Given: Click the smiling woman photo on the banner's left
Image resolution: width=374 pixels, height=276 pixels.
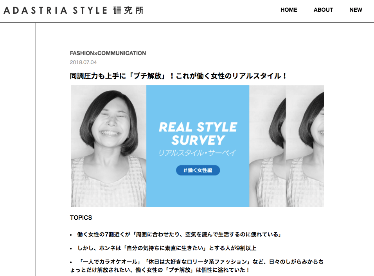Looking at the screenshot, I should (108, 146).
